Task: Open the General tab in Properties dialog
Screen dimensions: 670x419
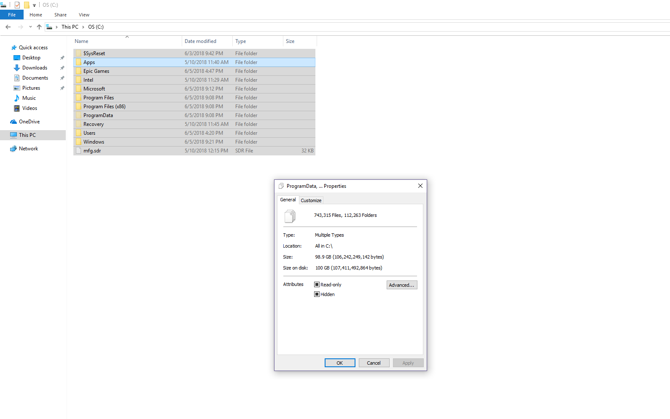Action: (288, 200)
